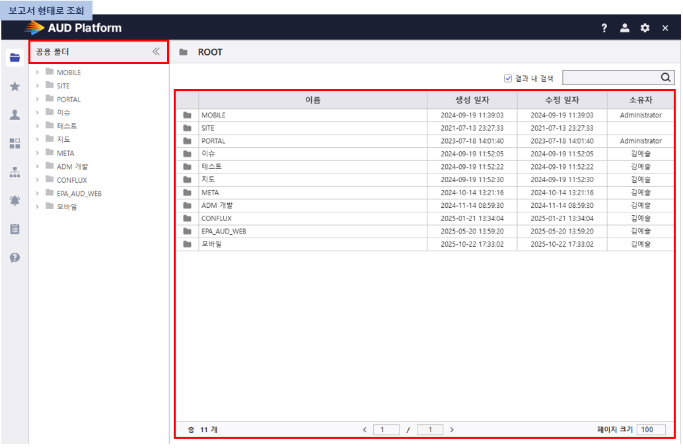Open 이슈 in the table list

click(x=208, y=154)
